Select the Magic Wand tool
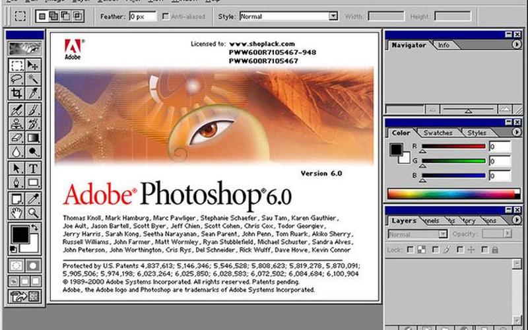 [33, 79]
